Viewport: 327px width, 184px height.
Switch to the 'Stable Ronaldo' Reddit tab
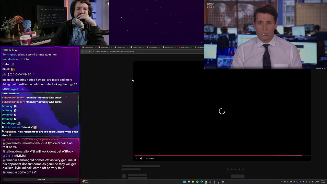coord(105,47)
